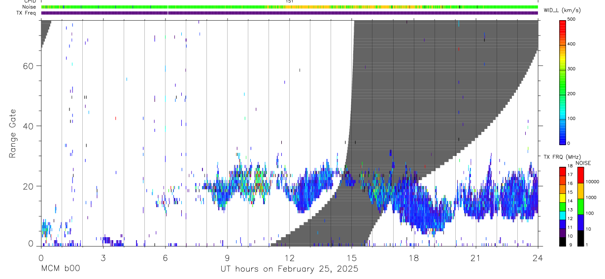Select the cyan 12–13 MHz swatch in TX FRQ legend
Screen dimensions: 605x279
pos(562,216)
